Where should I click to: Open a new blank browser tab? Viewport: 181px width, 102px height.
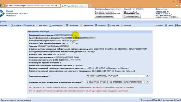tap(90, 6)
